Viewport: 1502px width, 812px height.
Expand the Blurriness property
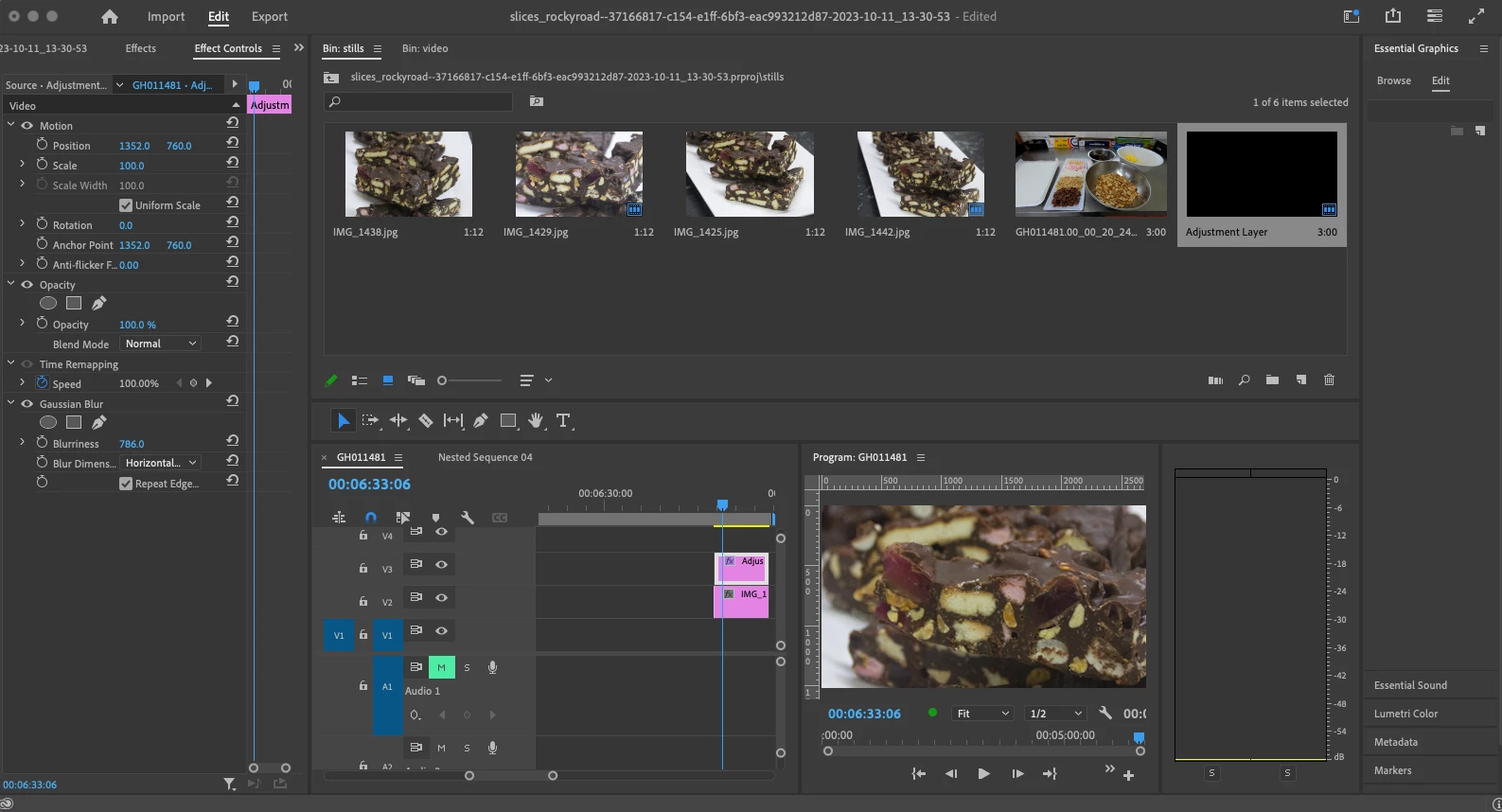pyautogui.click(x=22, y=443)
